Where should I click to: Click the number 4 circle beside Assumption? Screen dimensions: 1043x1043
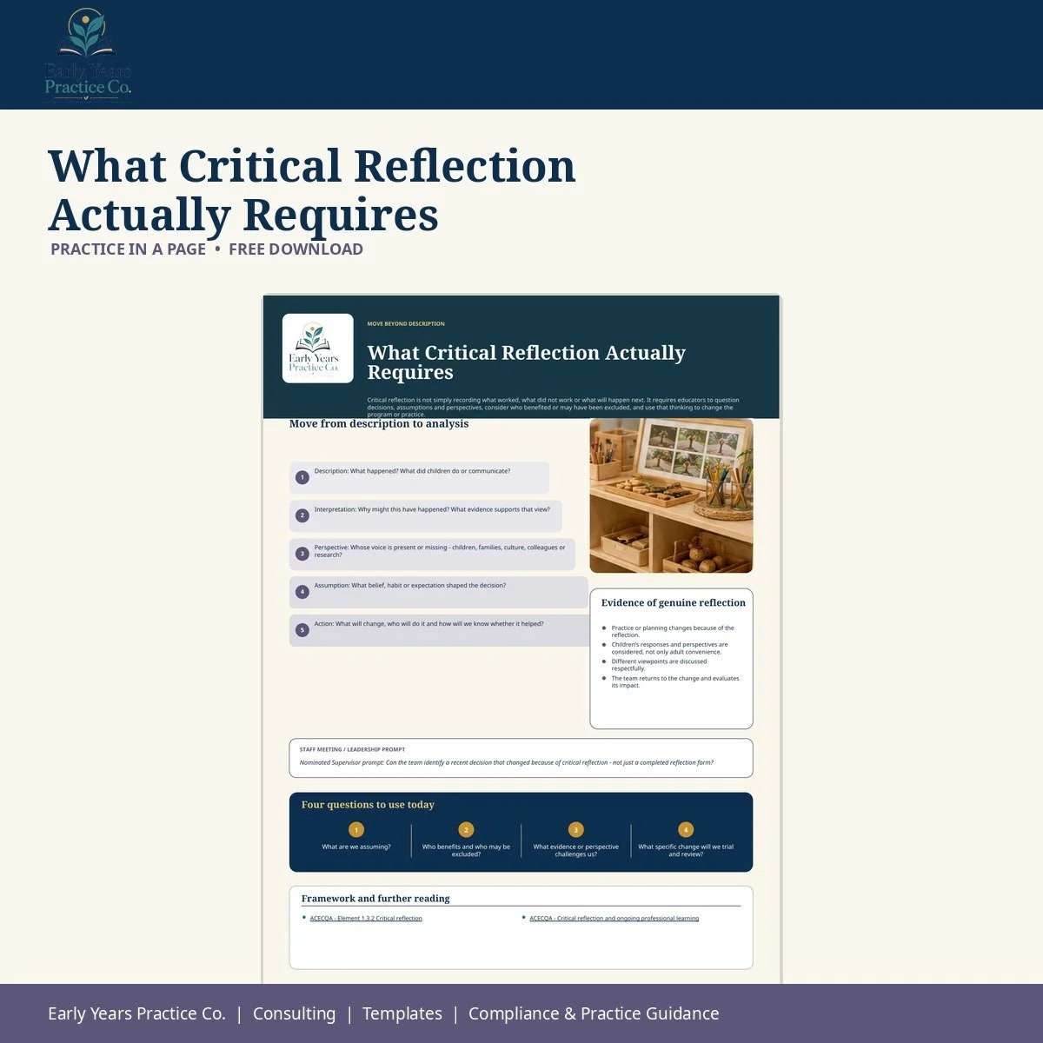(x=302, y=592)
